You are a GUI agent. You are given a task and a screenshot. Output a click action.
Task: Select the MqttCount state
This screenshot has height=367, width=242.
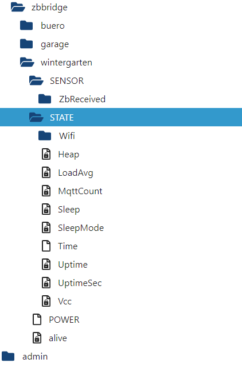(x=80, y=191)
